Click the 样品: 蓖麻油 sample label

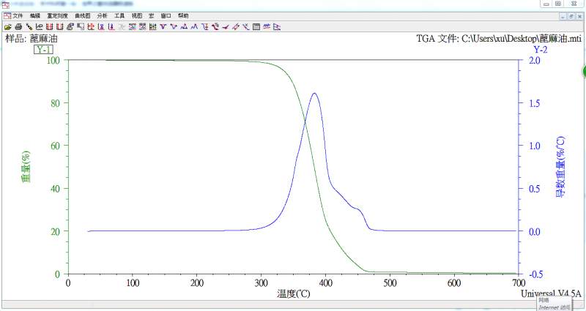click(x=31, y=39)
